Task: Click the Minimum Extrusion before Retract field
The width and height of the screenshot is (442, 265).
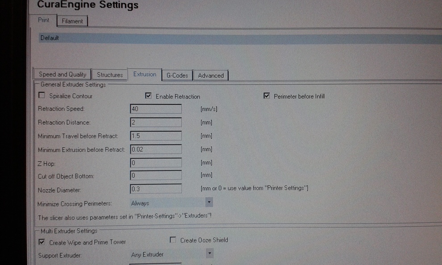Action: (x=156, y=149)
